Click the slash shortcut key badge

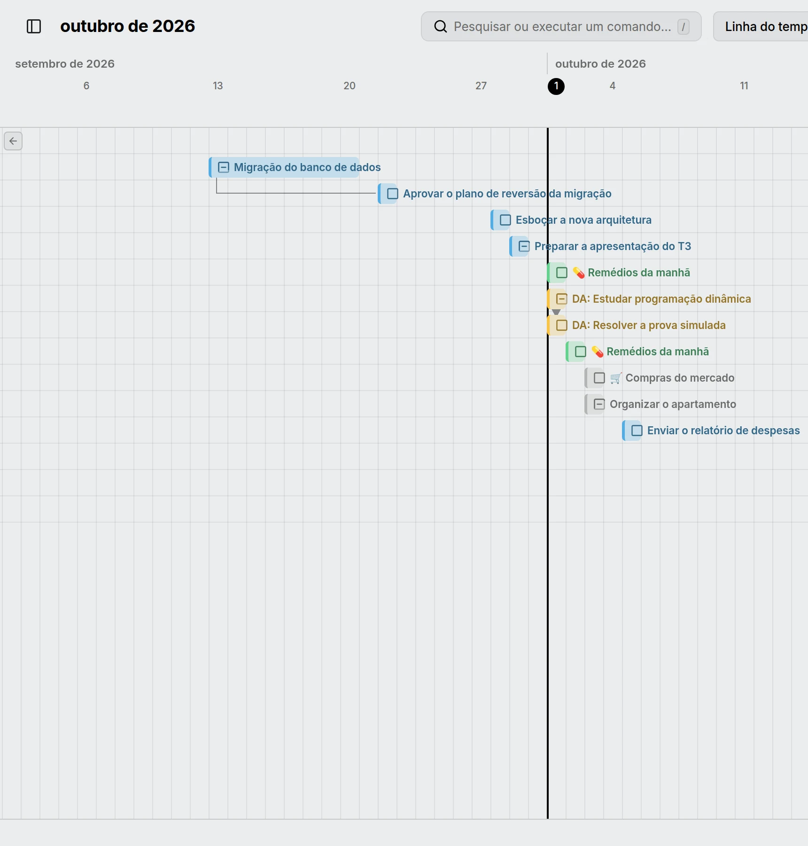click(x=684, y=27)
